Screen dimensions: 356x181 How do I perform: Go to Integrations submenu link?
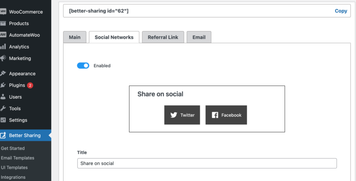pos(13,177)
